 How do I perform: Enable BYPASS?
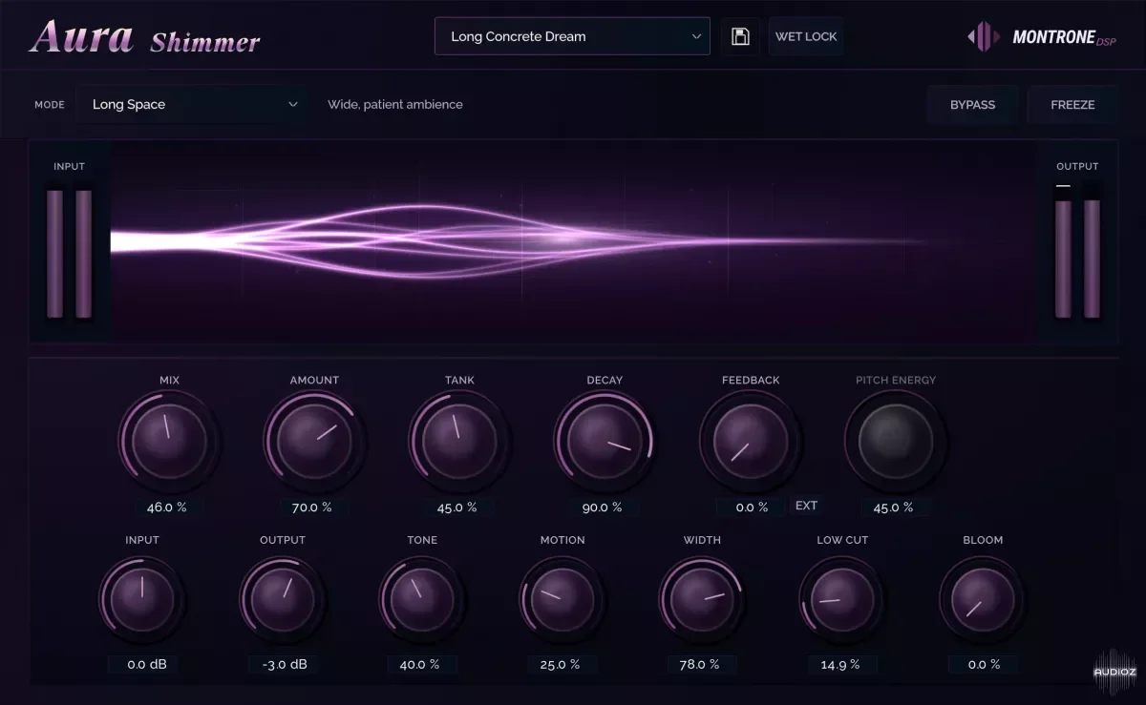coord(972,105)
